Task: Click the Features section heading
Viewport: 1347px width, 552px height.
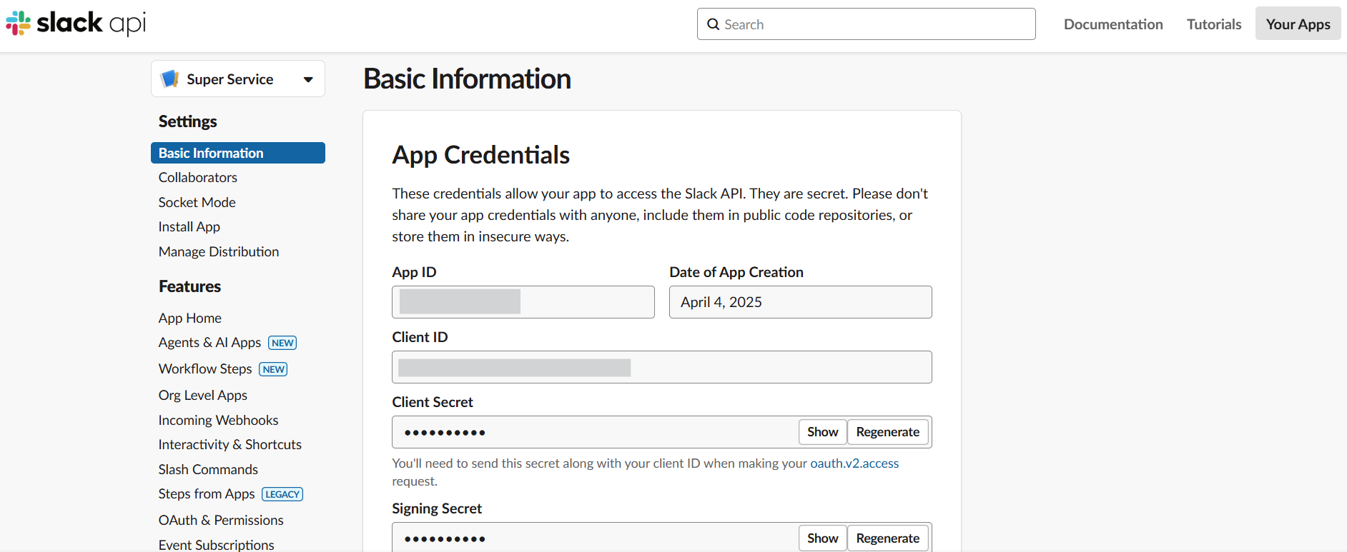Action: coord(190,286)
